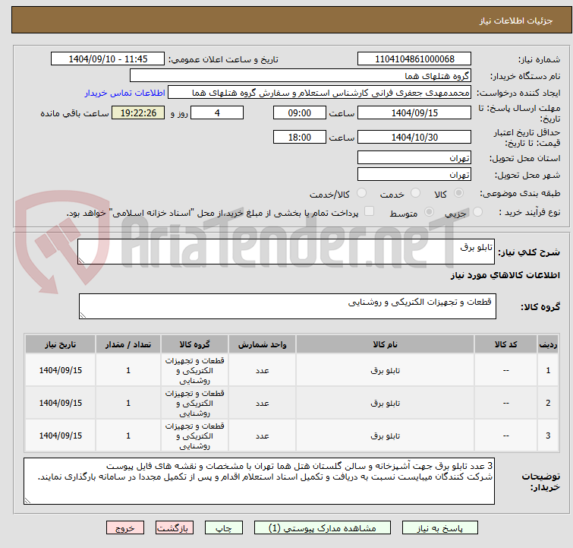Select the 'کالا' radio button
Screen dimensions: 573x548
point(458,192)
